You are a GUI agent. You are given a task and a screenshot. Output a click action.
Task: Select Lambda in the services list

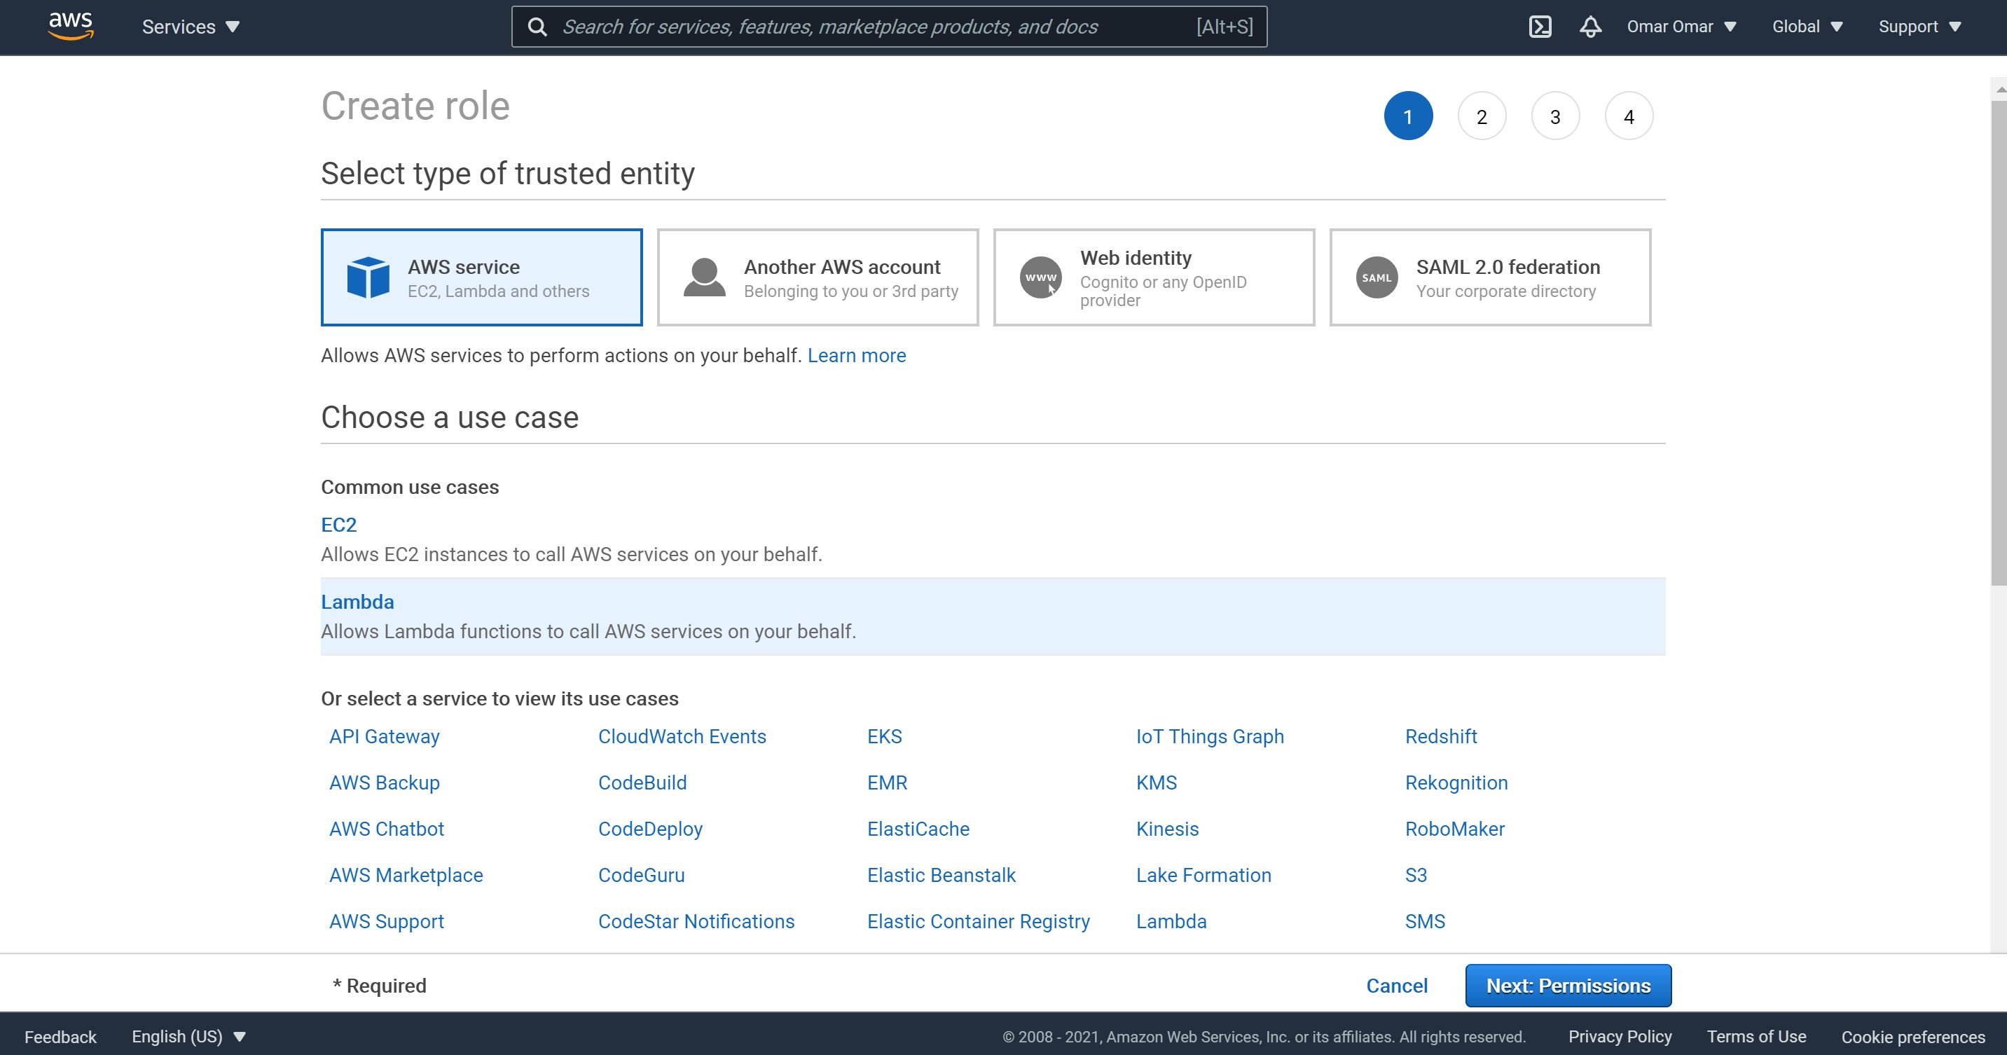coord(1171,921)
